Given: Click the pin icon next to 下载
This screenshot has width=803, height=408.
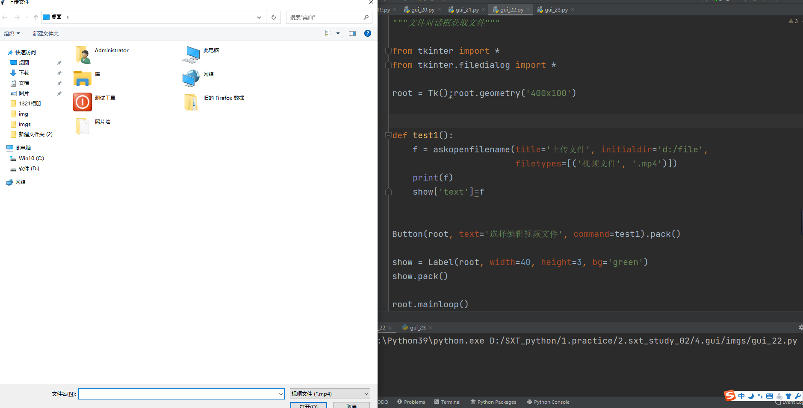Looking at the screenshot, I should (59, 73).
